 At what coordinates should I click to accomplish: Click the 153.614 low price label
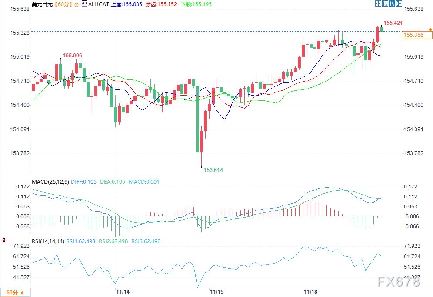tap(213, 170)
